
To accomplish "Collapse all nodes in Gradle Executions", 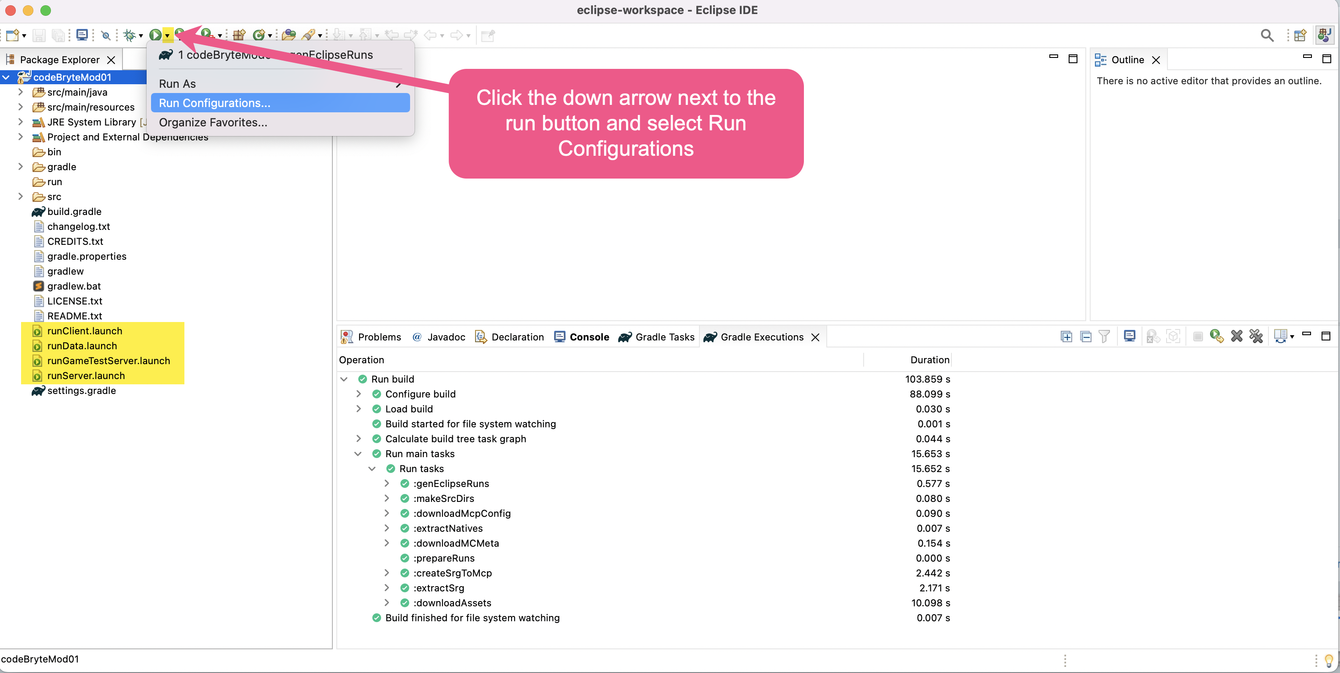I will pyautogui.click(x=1086, y=337).
